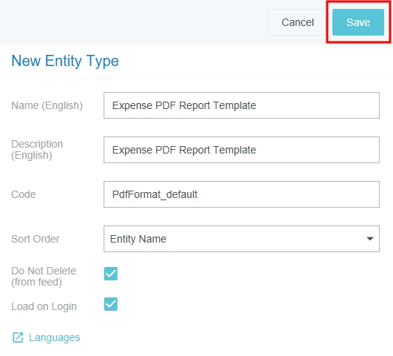Screen dimensions: 393x356
Task: Click the Description (English) label text
Action: (x=37, y=150)
